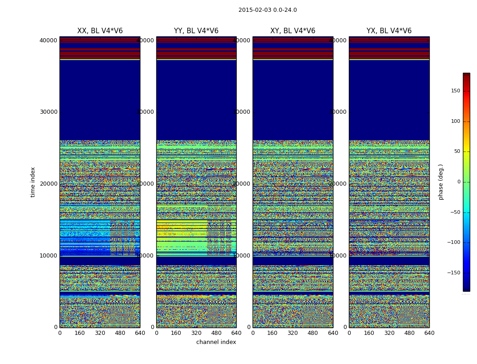Screen dimensions: 477x364
Task: Click channel tick '0' under YY panel
Action: (x=156, y=333)
